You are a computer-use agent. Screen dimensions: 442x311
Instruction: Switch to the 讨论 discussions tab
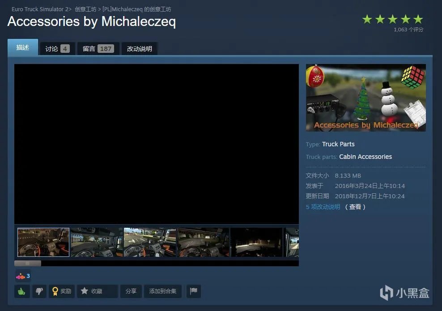57,49
